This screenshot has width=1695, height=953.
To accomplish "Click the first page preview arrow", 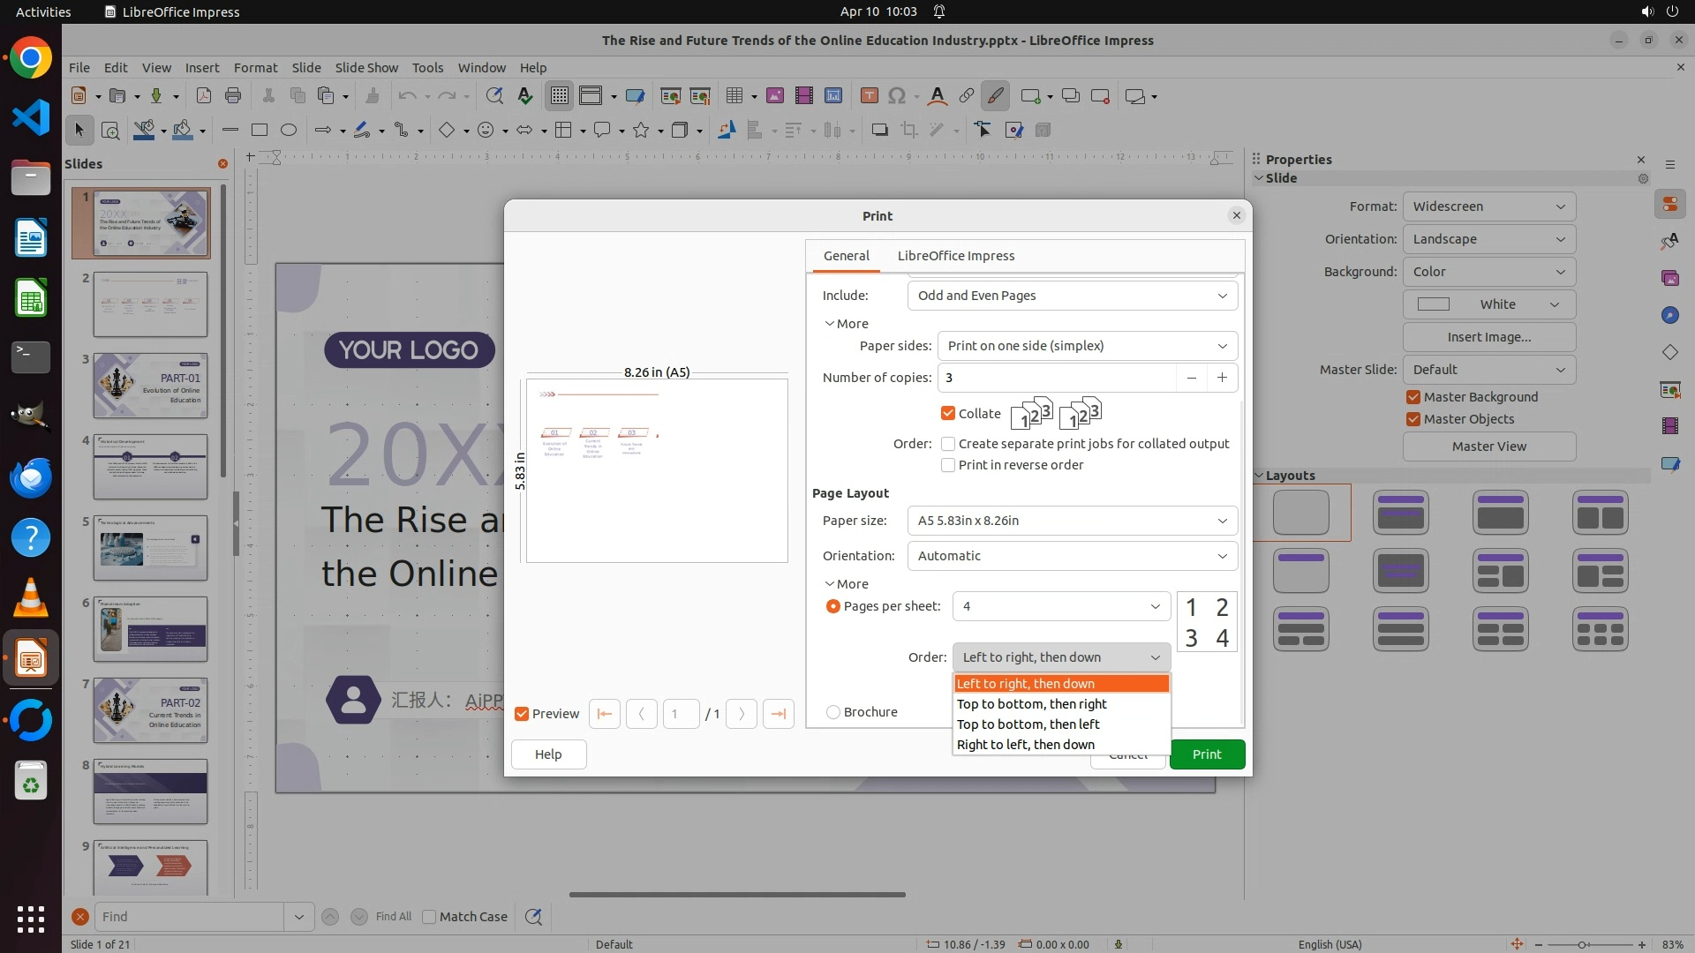I will pos(605,714).
